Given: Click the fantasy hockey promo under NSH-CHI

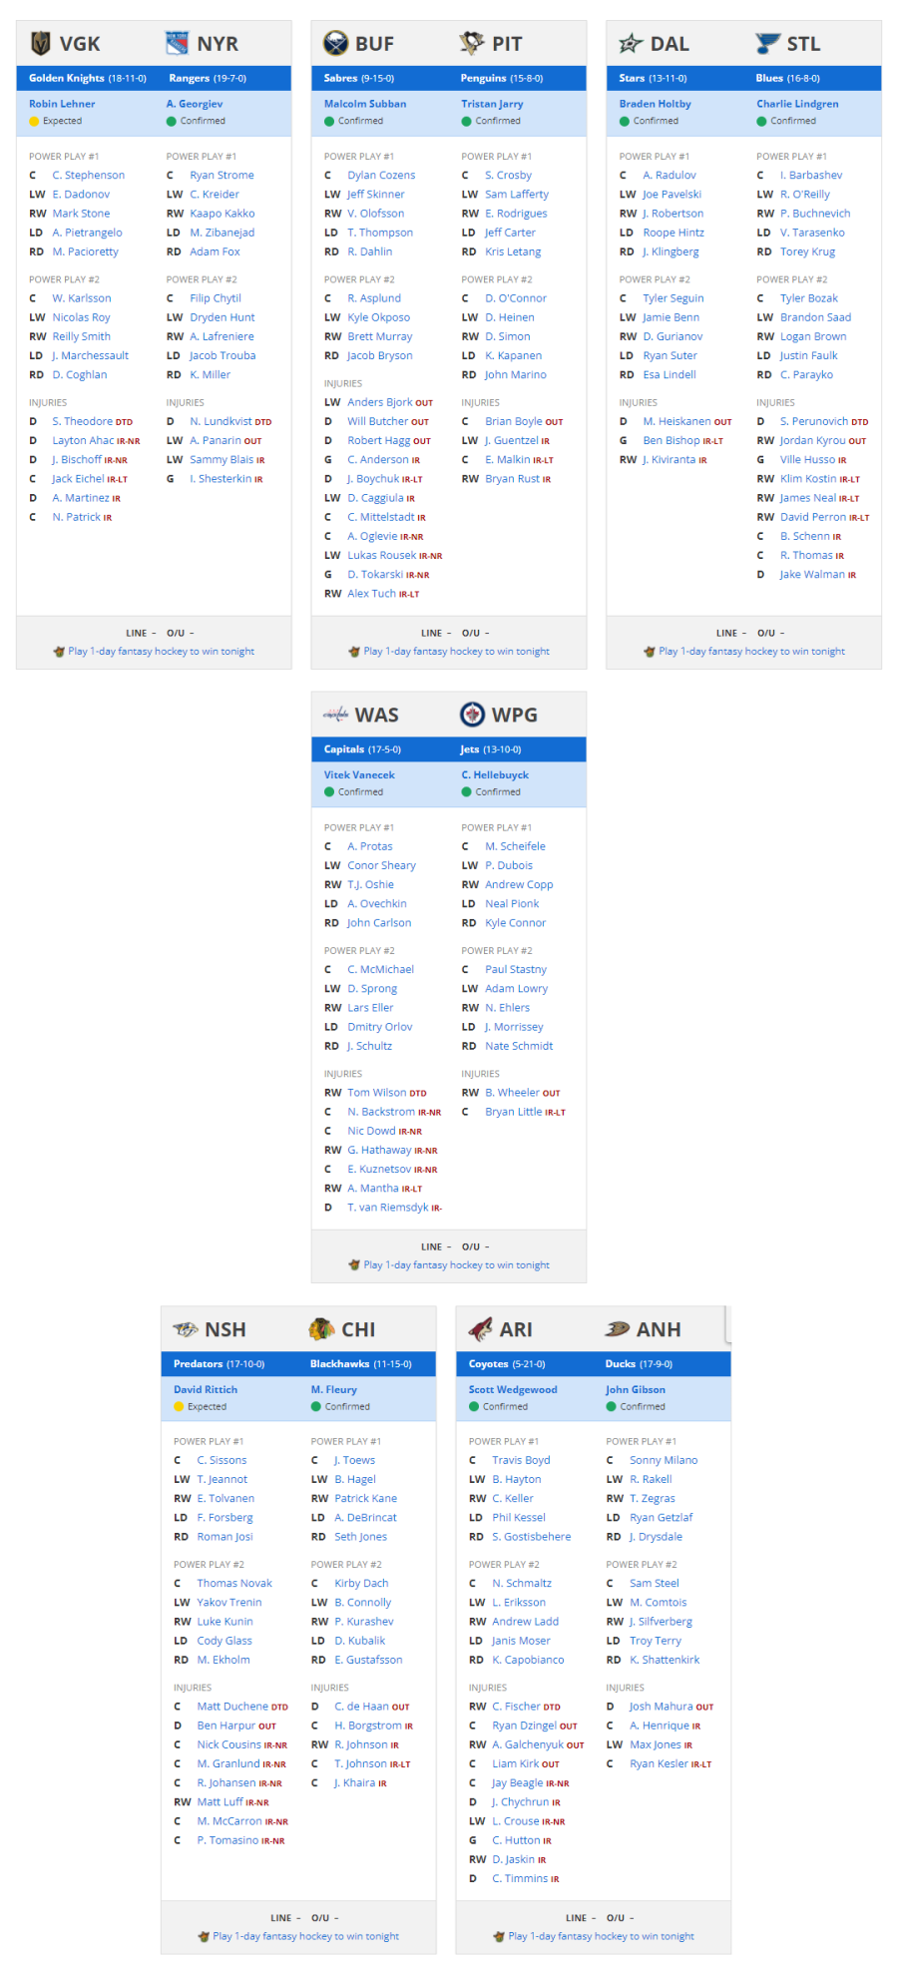Looking at the screenshot, I should (x=298, y=1936).
